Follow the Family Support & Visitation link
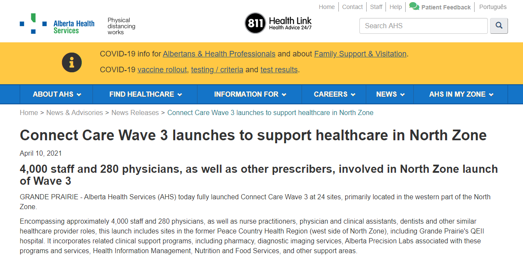 tap(360, 54)
